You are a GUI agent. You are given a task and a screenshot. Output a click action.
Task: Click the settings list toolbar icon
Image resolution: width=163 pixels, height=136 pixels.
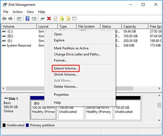74,19
